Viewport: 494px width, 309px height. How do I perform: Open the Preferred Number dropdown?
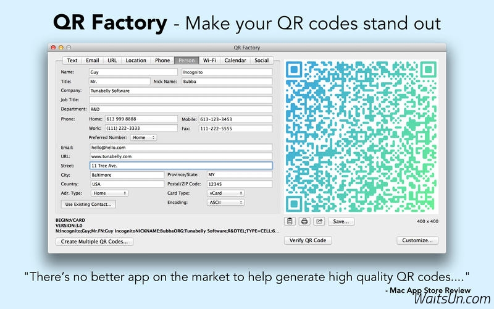click(144, 137)
